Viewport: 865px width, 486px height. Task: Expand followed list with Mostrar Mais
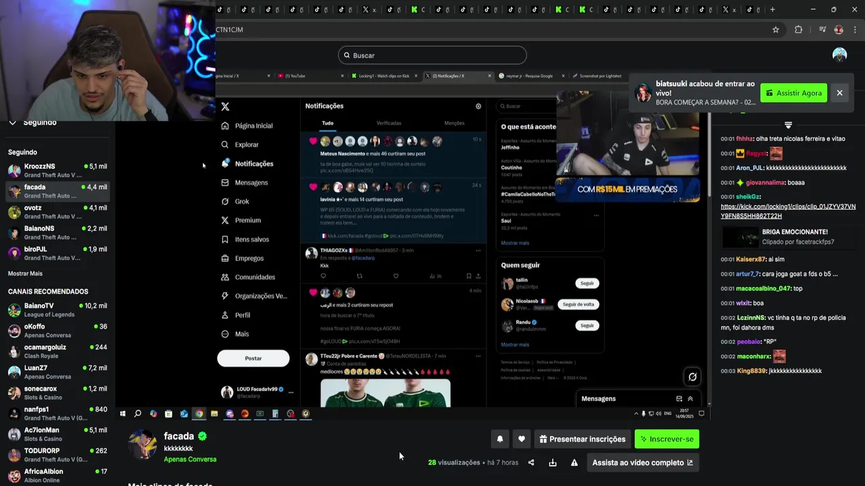(25, 273)
